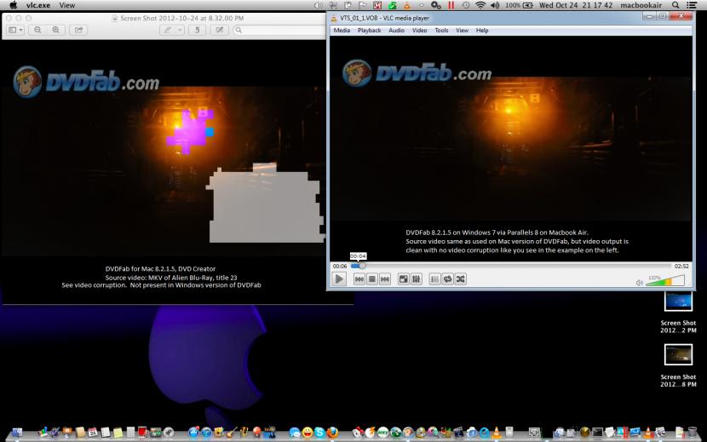Toggle VLC fullscreen video button
The height and width of the screenshot is (442, 707).
click(x=404, y=278)
